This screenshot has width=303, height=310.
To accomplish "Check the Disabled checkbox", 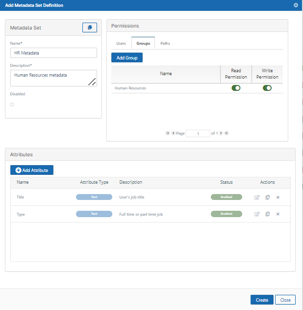I will point(12,104).
